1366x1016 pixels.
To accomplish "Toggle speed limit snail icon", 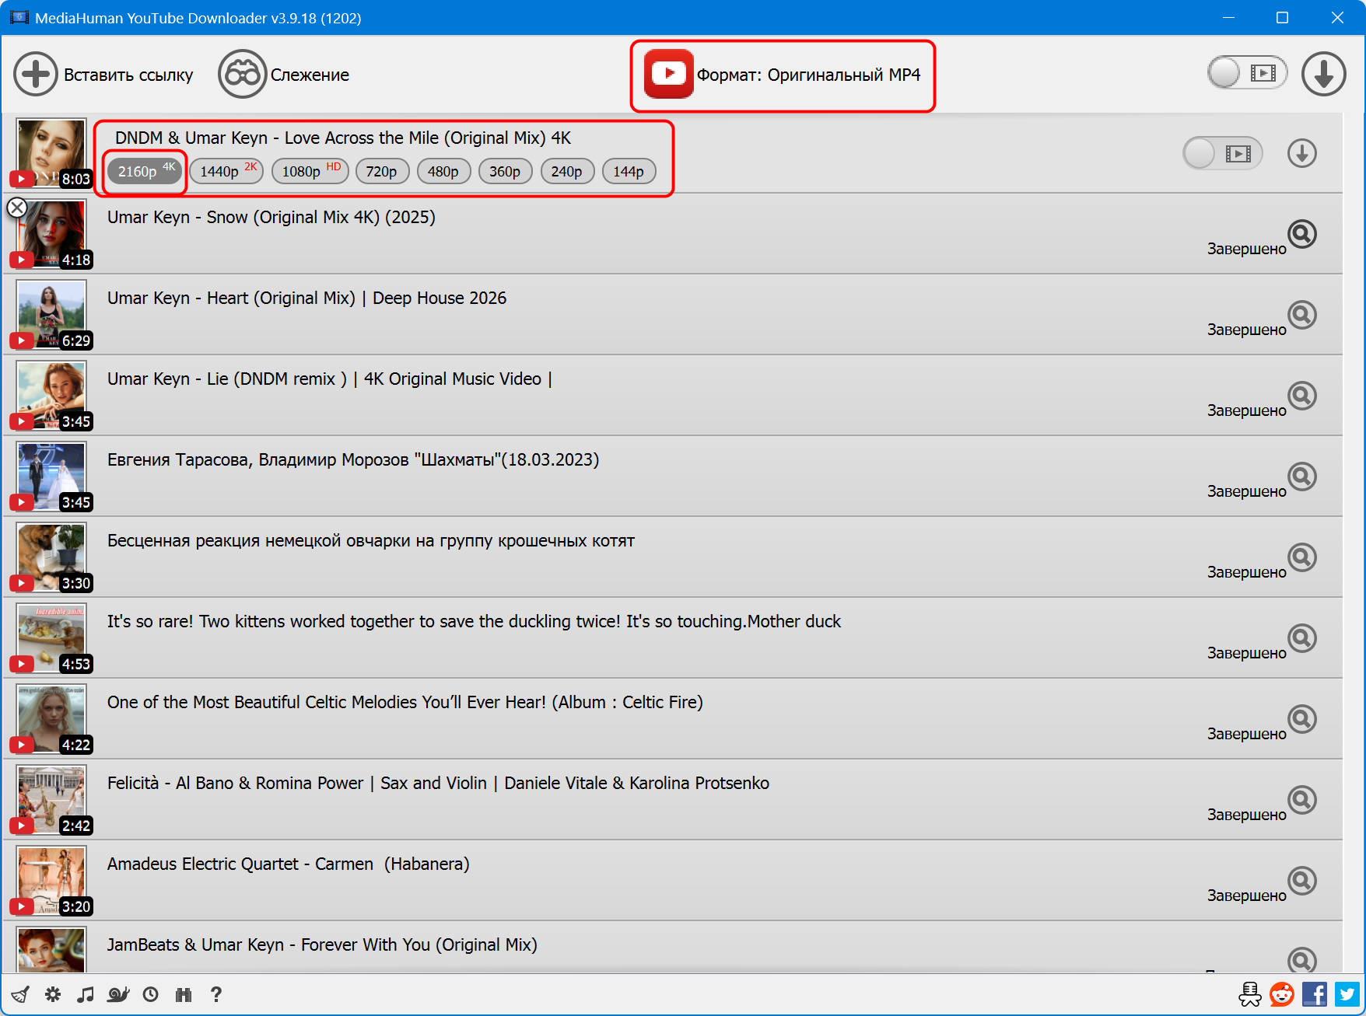I will click(x=118, y=994).
